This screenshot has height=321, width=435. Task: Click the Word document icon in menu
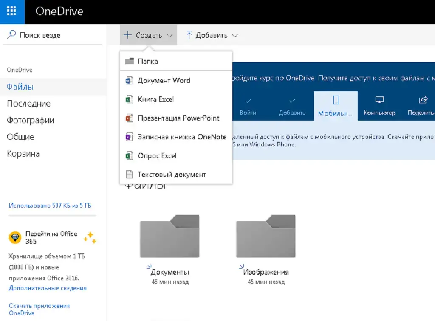coord(129,81)
